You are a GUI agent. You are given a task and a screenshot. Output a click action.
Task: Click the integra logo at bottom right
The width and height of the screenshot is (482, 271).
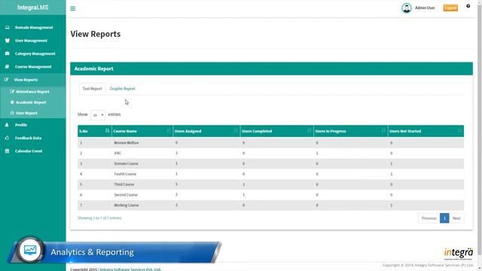point(459,254)
